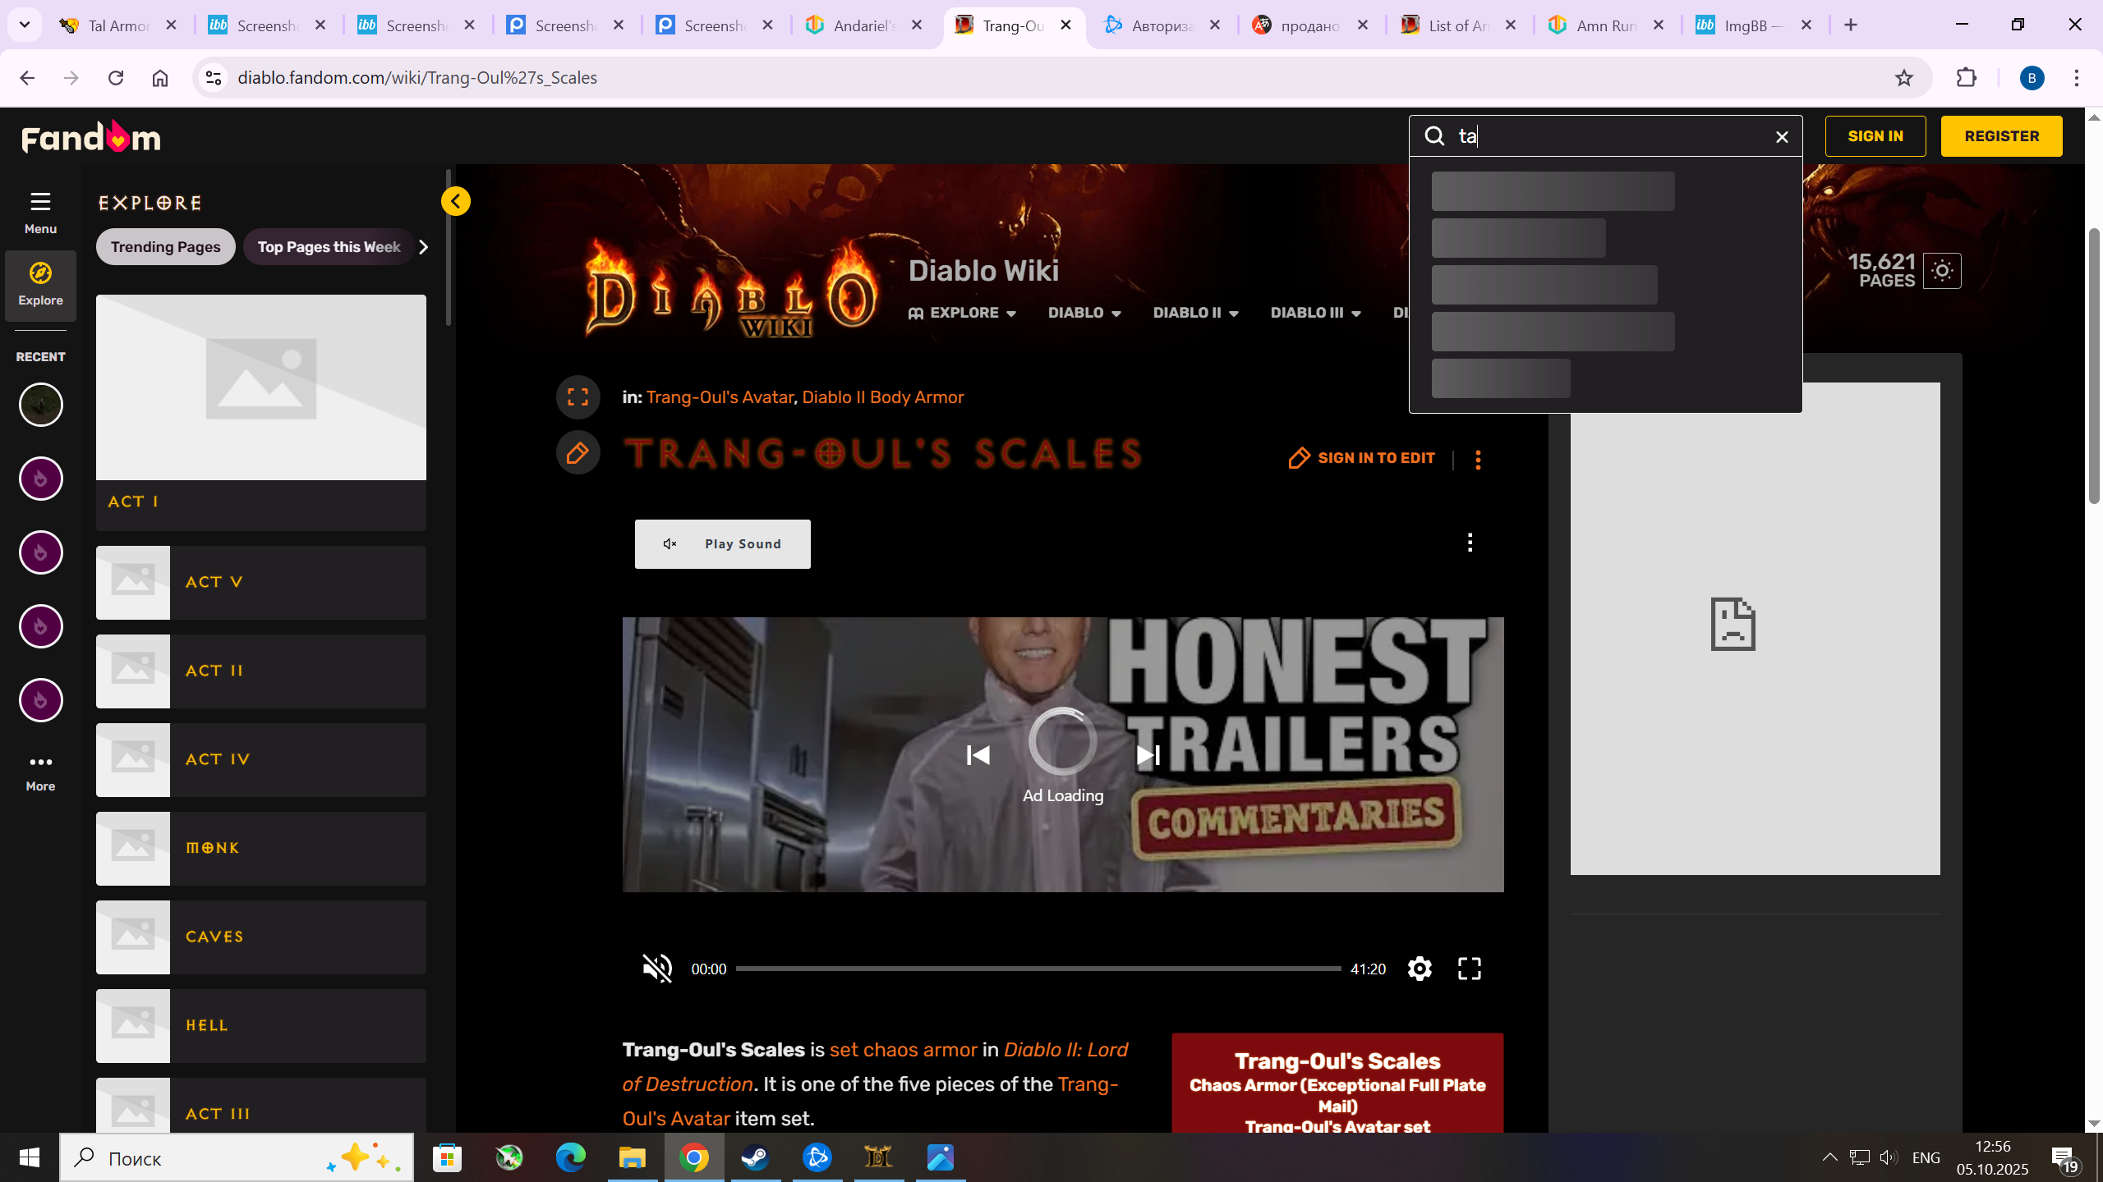Switch to Amn Rune browser tab
This screenshot has width=2103, height=1182.
click(1607, 25)
